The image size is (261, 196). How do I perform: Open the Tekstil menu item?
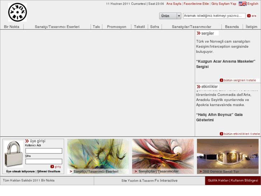tap(139, 27)
